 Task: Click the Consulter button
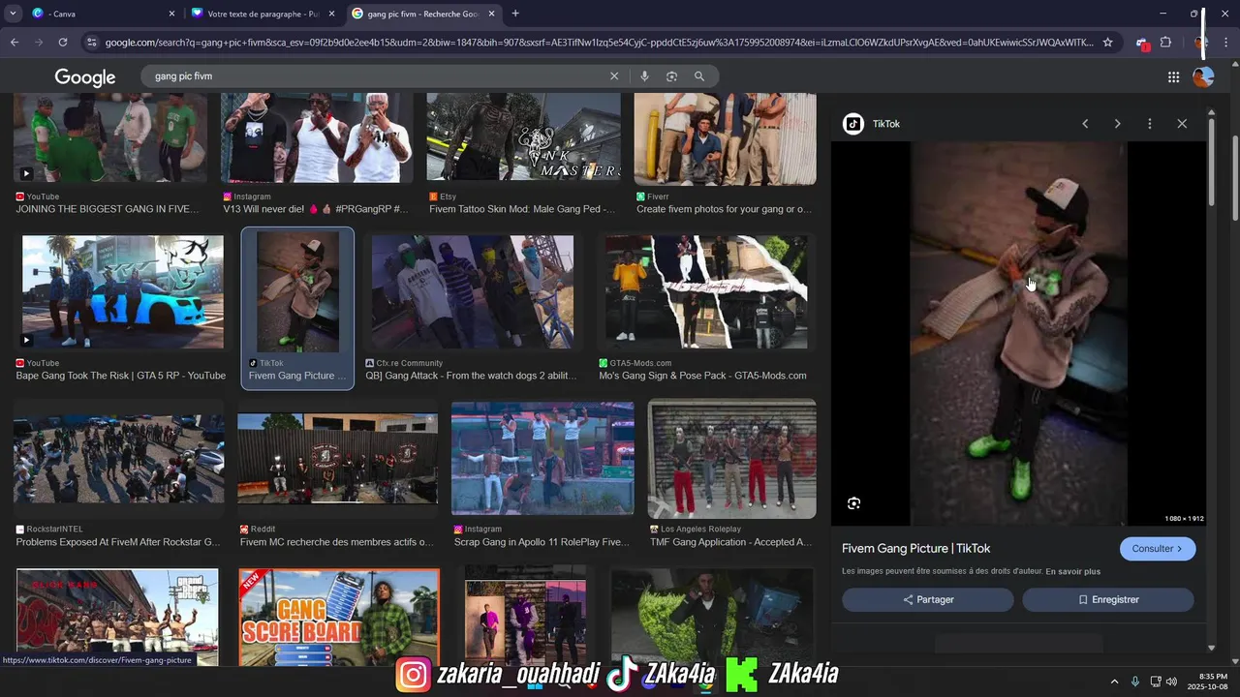(x=1158, y=549)
